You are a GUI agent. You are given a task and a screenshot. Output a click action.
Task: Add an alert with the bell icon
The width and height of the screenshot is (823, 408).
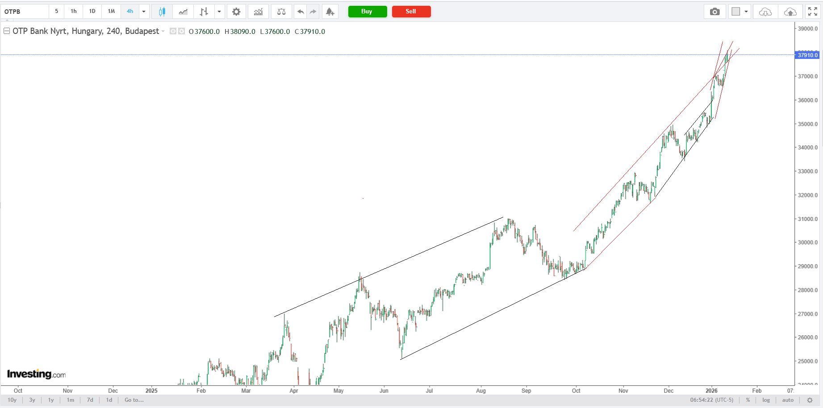click(x=330, y=12)
